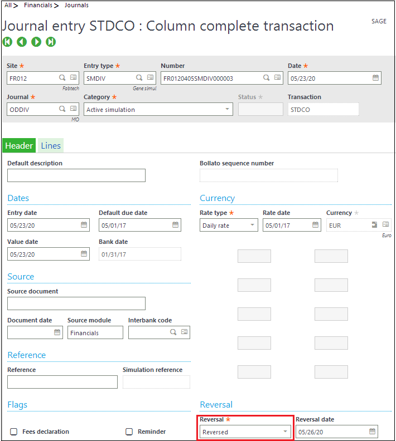The image size is (396, 441).
Task: Click the Bollato sequence number field
Action: (269, 175)
